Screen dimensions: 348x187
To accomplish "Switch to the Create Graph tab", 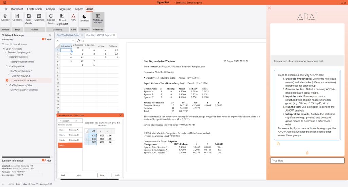I will (34, 9).
